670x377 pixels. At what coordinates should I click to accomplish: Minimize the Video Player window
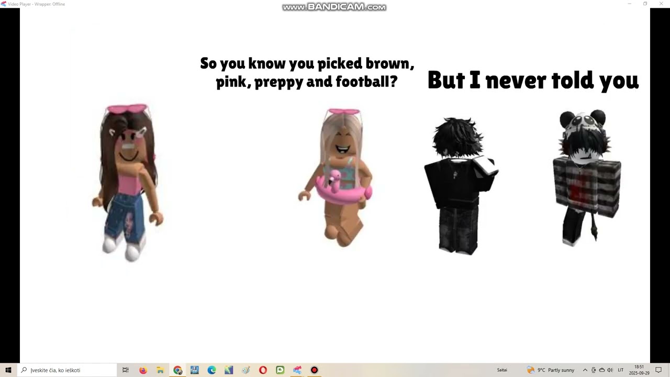point(630,4)
